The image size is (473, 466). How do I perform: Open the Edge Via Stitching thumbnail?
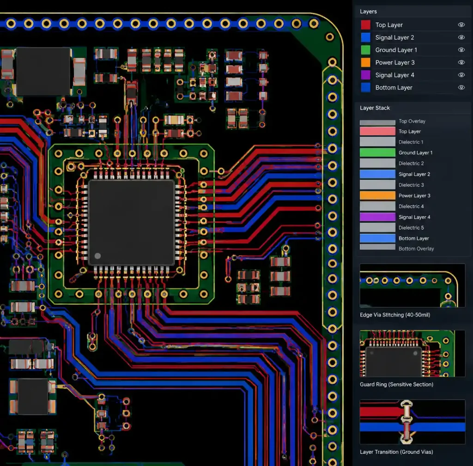click(x=412, y=286)
